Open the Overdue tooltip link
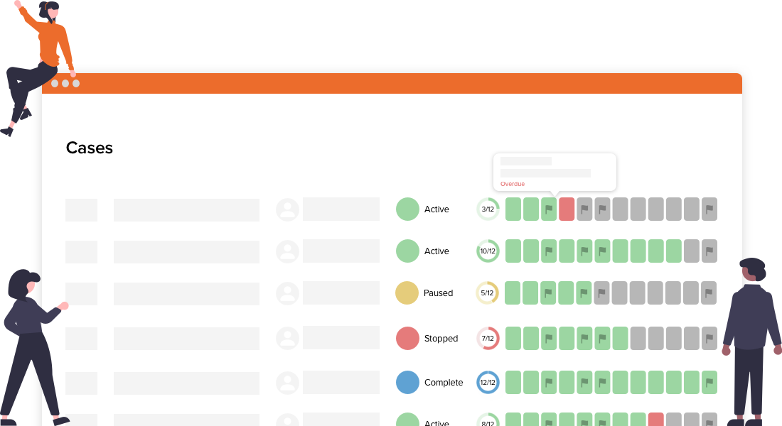 pos(513,183)
